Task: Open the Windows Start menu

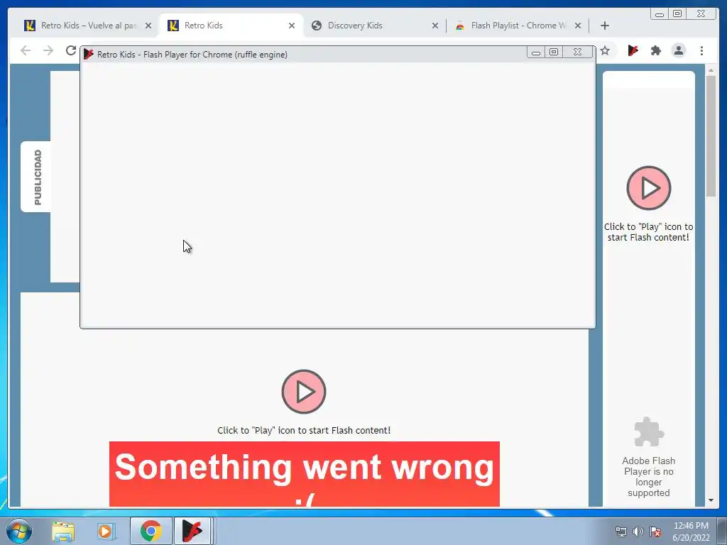Action: [x=18, y=531]
